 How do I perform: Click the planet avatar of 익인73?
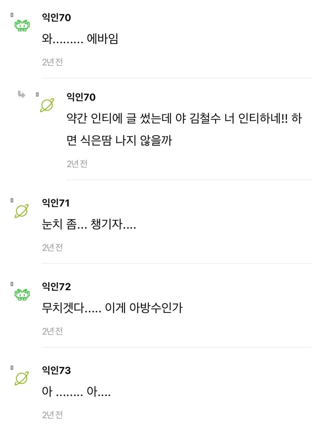(x=22, y=378)
